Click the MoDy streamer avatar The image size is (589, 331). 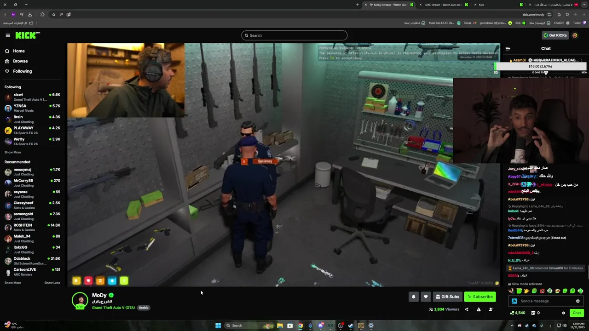(x=80, y=300)
